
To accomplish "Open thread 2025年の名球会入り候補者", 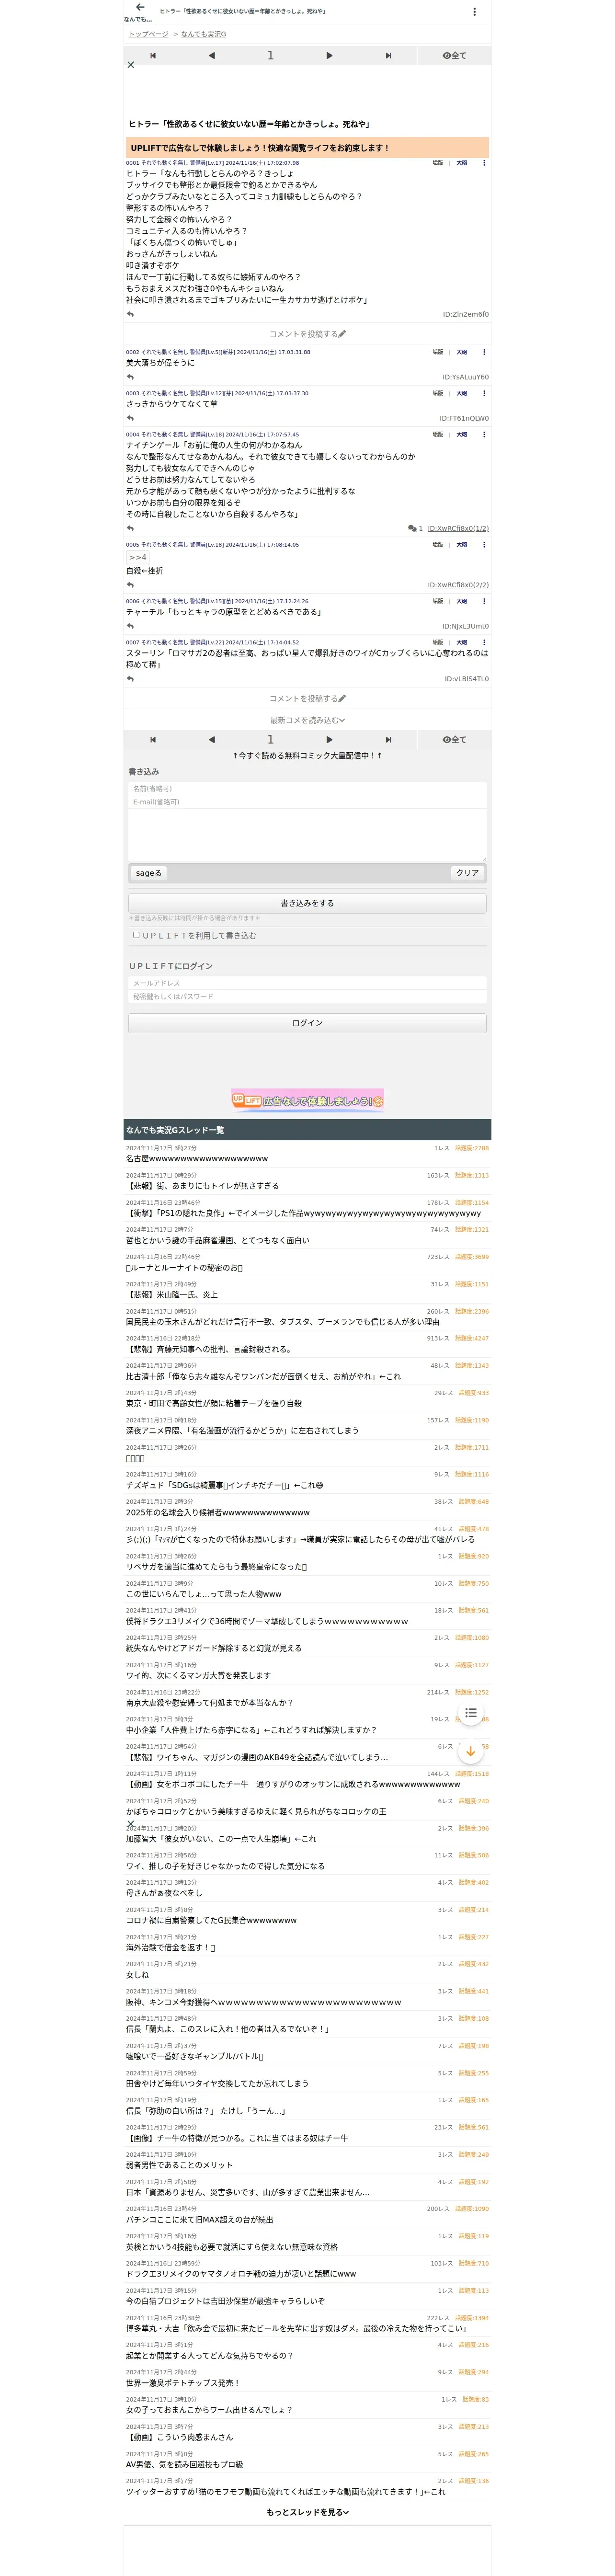I will pos(218,1512).
